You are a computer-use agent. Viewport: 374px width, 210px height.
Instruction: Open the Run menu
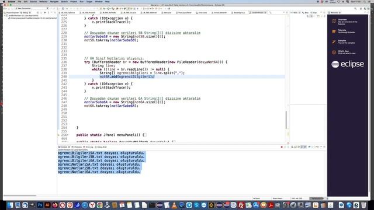[x=82, y=2]
